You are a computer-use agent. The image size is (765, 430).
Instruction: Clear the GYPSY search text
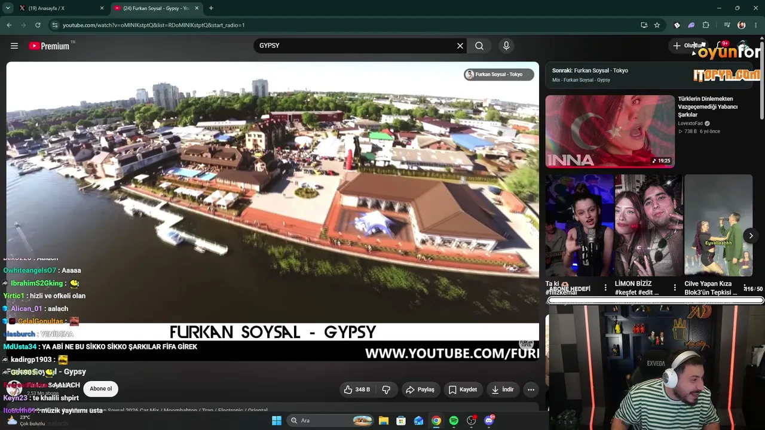[x=460, y=46]
